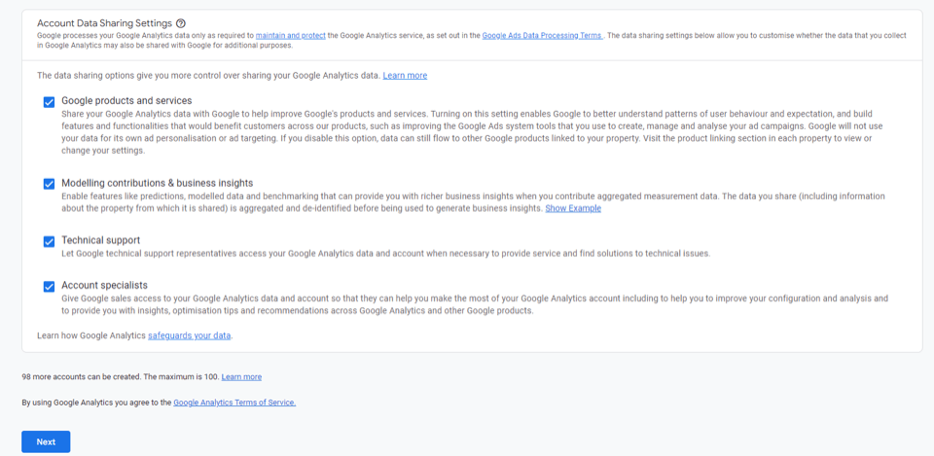Click the 'Show Example' link

tap(573, 208)
